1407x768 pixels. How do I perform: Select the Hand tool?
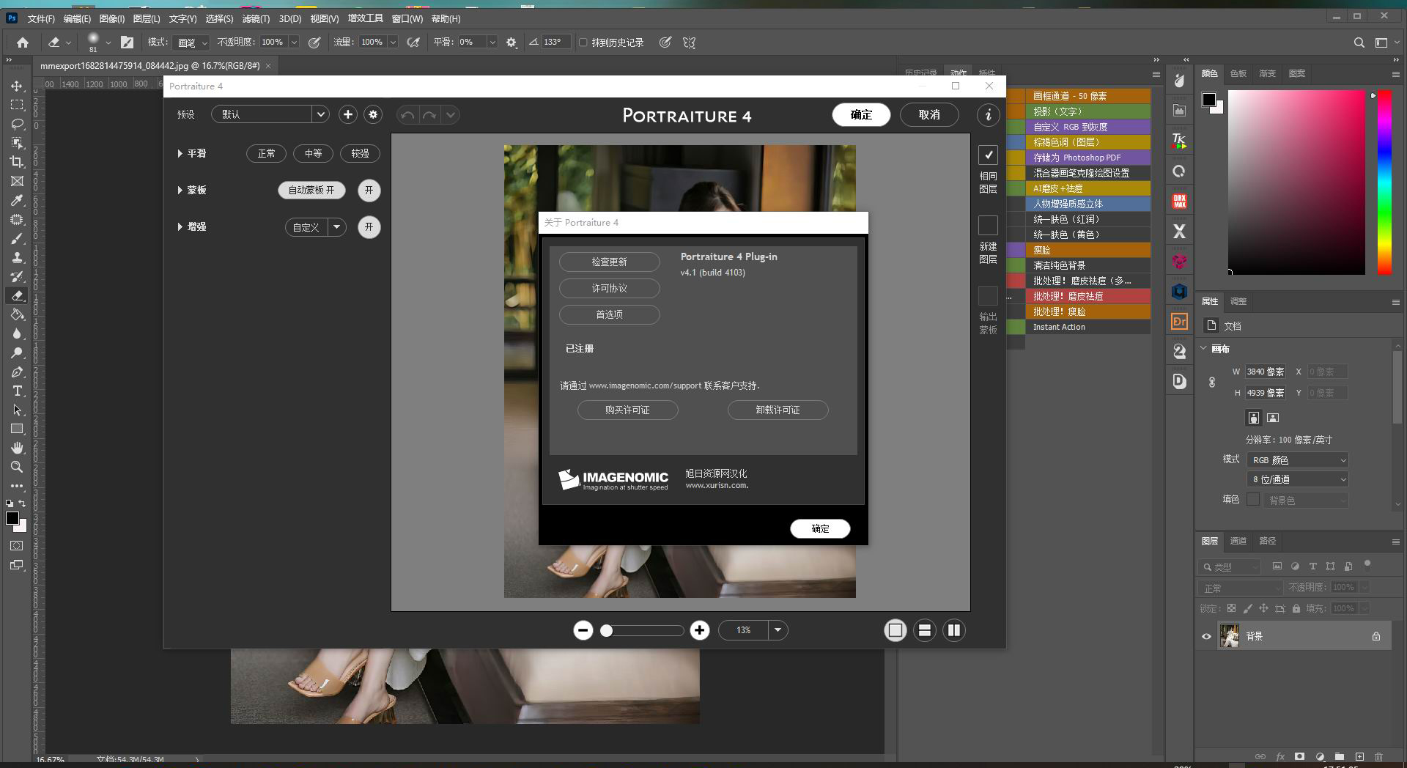[17, 448]
